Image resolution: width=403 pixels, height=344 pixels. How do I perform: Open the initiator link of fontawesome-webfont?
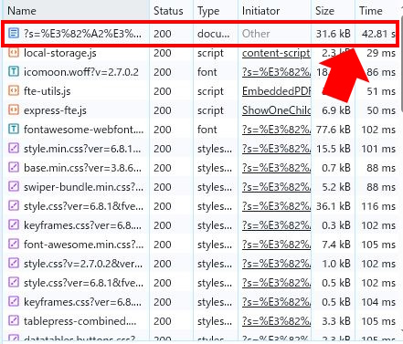(x=276, y=130)
